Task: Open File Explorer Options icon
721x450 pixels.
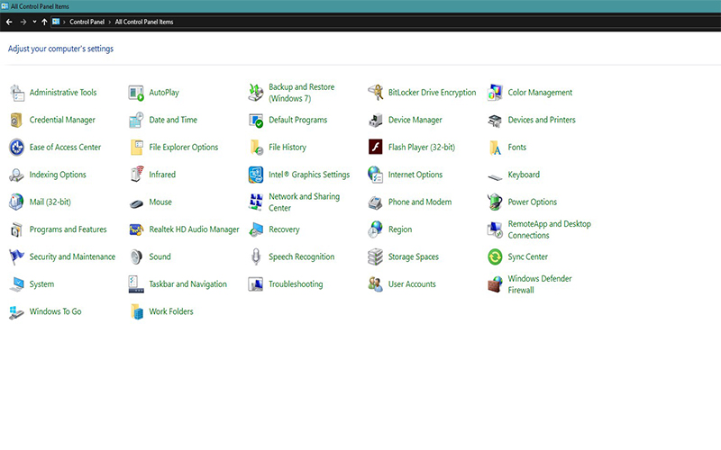Action: tap(136, 148)
